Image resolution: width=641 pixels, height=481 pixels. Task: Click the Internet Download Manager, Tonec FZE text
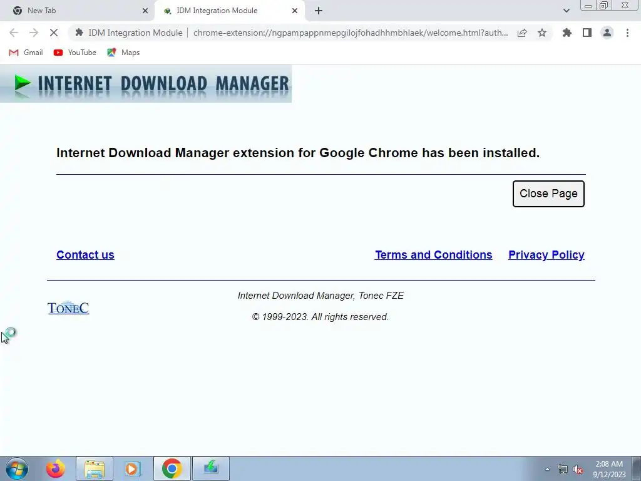(320, 296)
